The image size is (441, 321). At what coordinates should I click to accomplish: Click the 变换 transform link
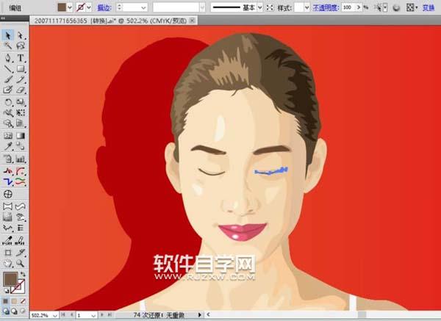429,7
